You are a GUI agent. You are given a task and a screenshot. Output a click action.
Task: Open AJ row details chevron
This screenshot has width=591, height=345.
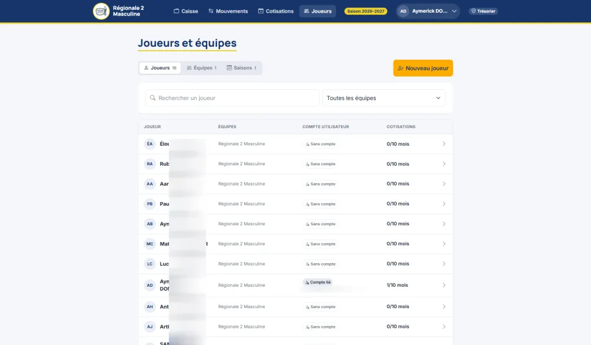444,327
